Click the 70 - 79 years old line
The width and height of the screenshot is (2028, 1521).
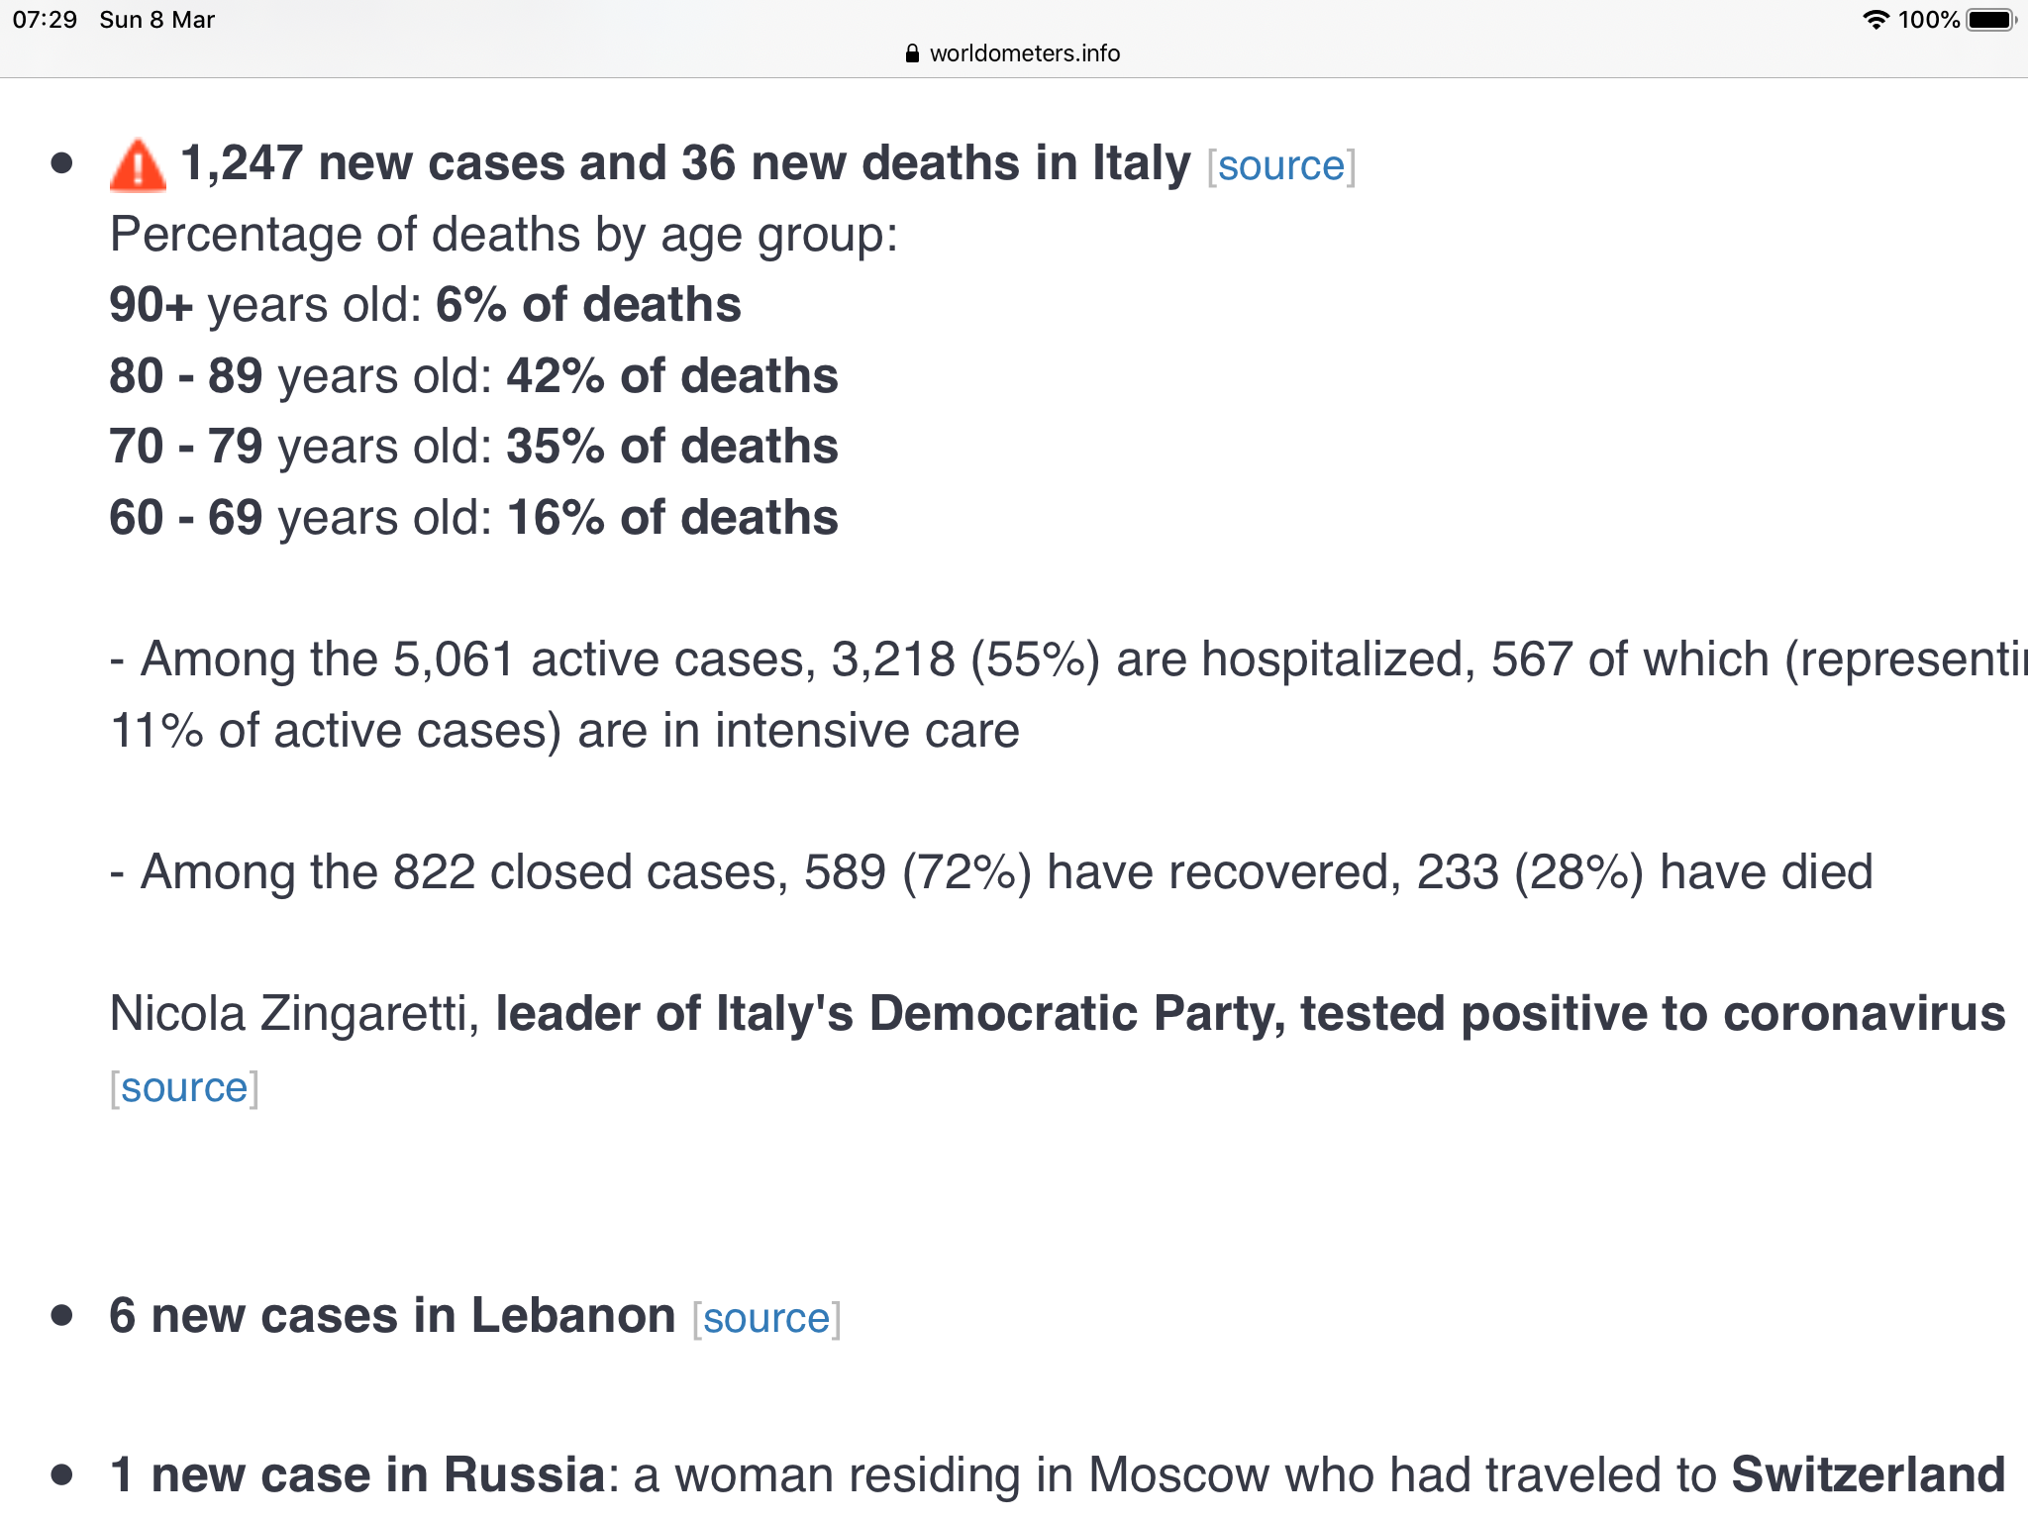473,447
